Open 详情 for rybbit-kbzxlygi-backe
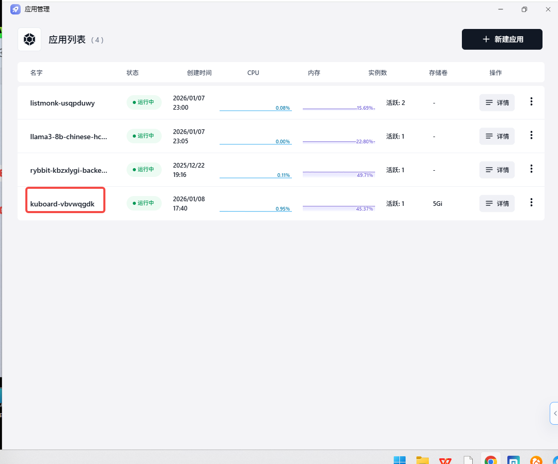This screenshot has width=558, height=464. point(497,170)
